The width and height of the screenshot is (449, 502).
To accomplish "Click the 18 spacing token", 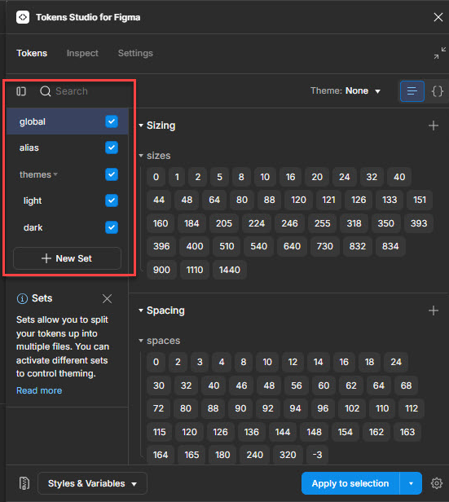I will click(369, 362).
